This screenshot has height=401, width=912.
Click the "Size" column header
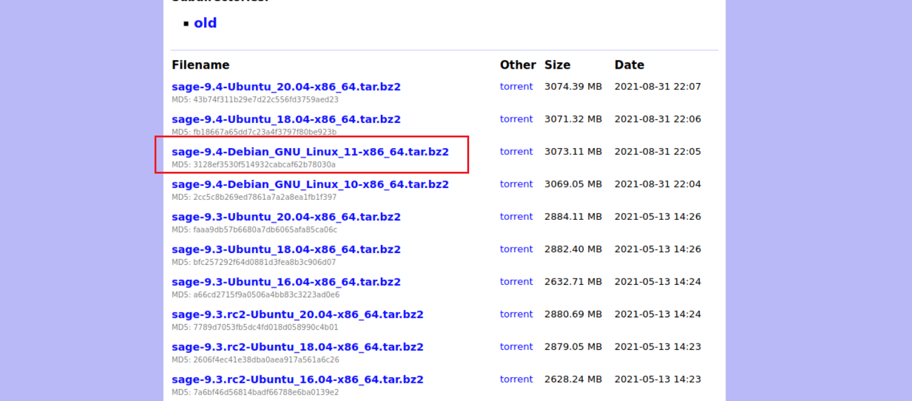click(557, 65)
